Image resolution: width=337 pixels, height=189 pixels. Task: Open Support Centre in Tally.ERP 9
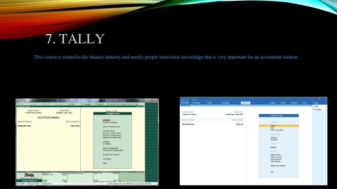tap(125, 104)
